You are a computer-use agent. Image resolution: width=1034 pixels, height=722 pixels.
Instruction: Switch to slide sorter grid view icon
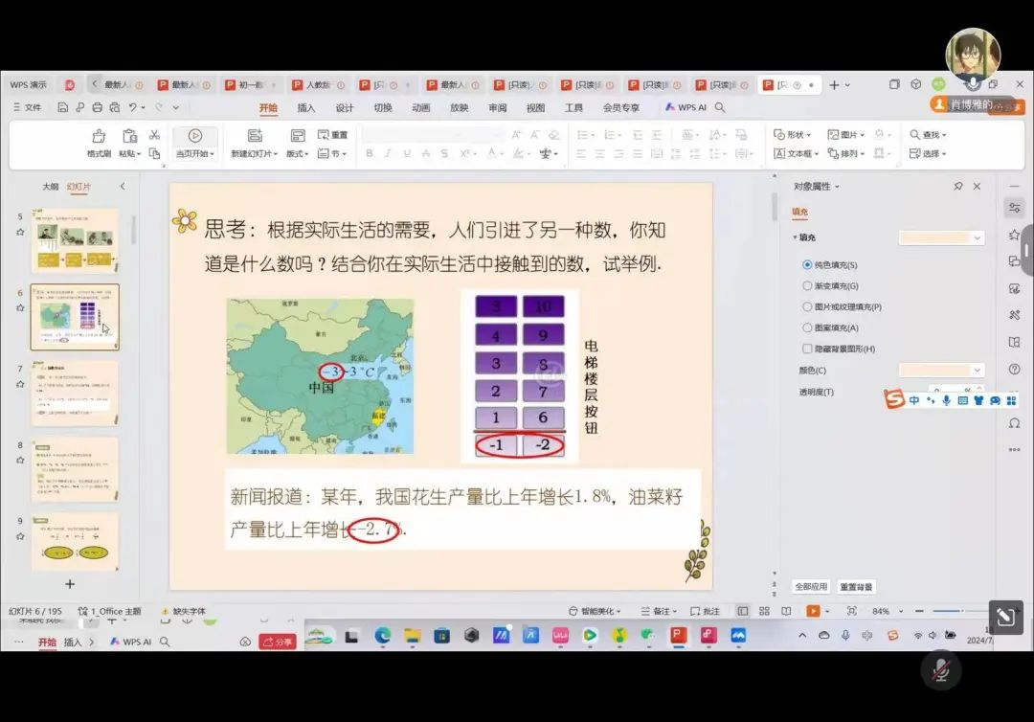tap(764, 611)
